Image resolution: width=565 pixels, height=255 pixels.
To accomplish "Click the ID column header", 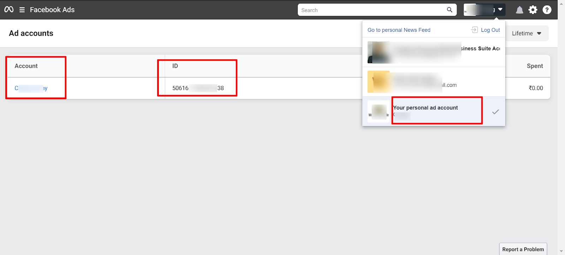I will tap(175, 66).
